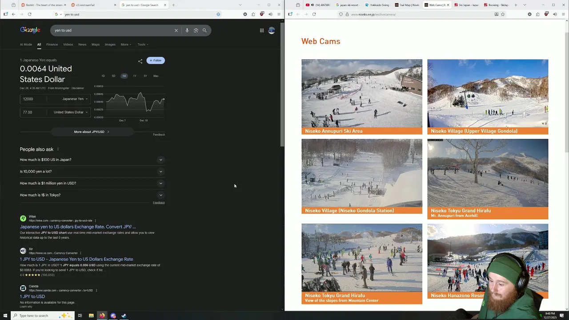Click the Google logo
This screenshot has height=320, width=569.
[x=30, y=30]
